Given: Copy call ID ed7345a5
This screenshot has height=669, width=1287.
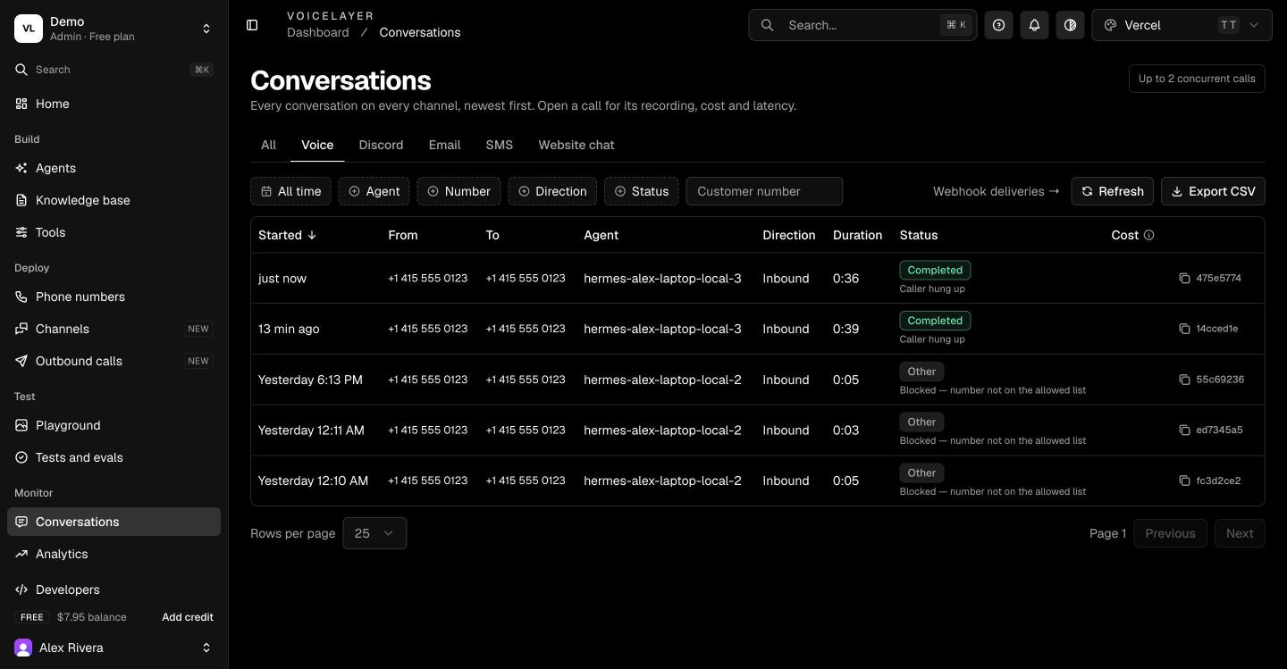Looking at the screenshot, I should [1184, 430].
